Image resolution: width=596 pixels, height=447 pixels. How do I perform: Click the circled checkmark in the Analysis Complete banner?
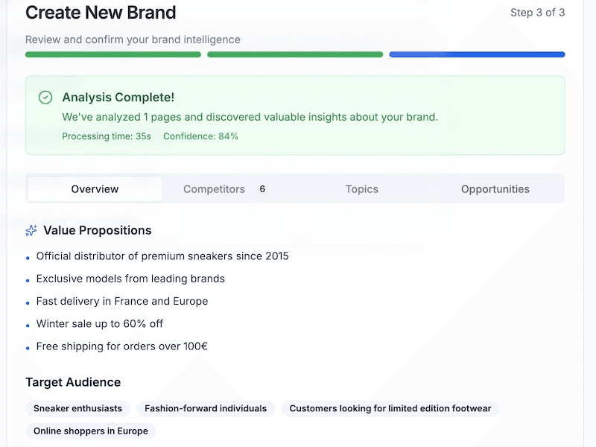tap(45, 97)
